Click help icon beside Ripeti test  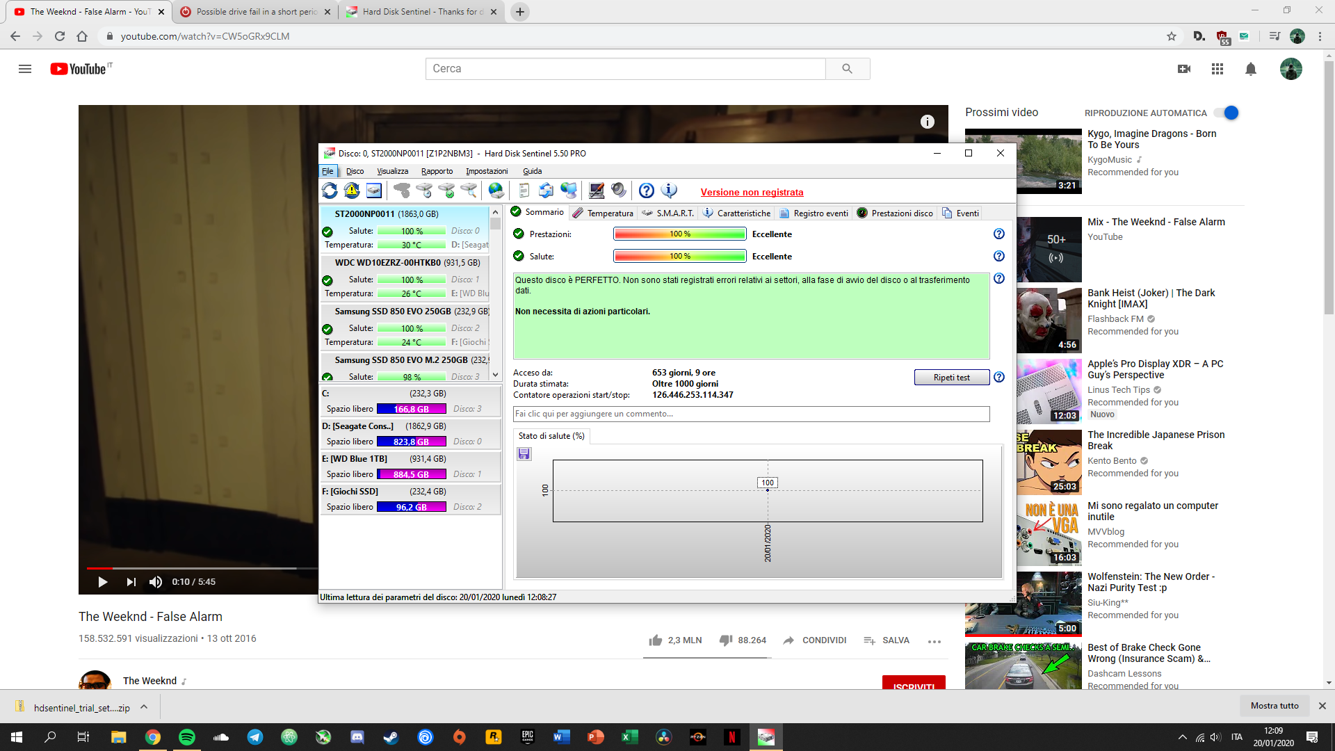(x=999, y=378)
